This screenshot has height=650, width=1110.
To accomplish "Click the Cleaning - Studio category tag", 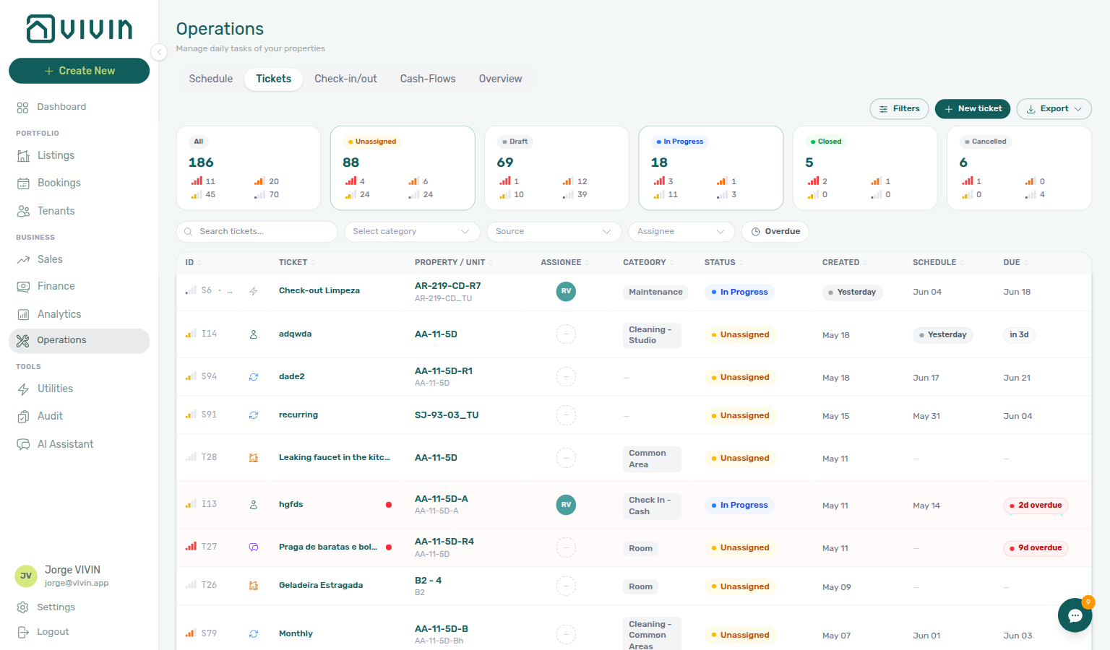I will click(652, 335).
